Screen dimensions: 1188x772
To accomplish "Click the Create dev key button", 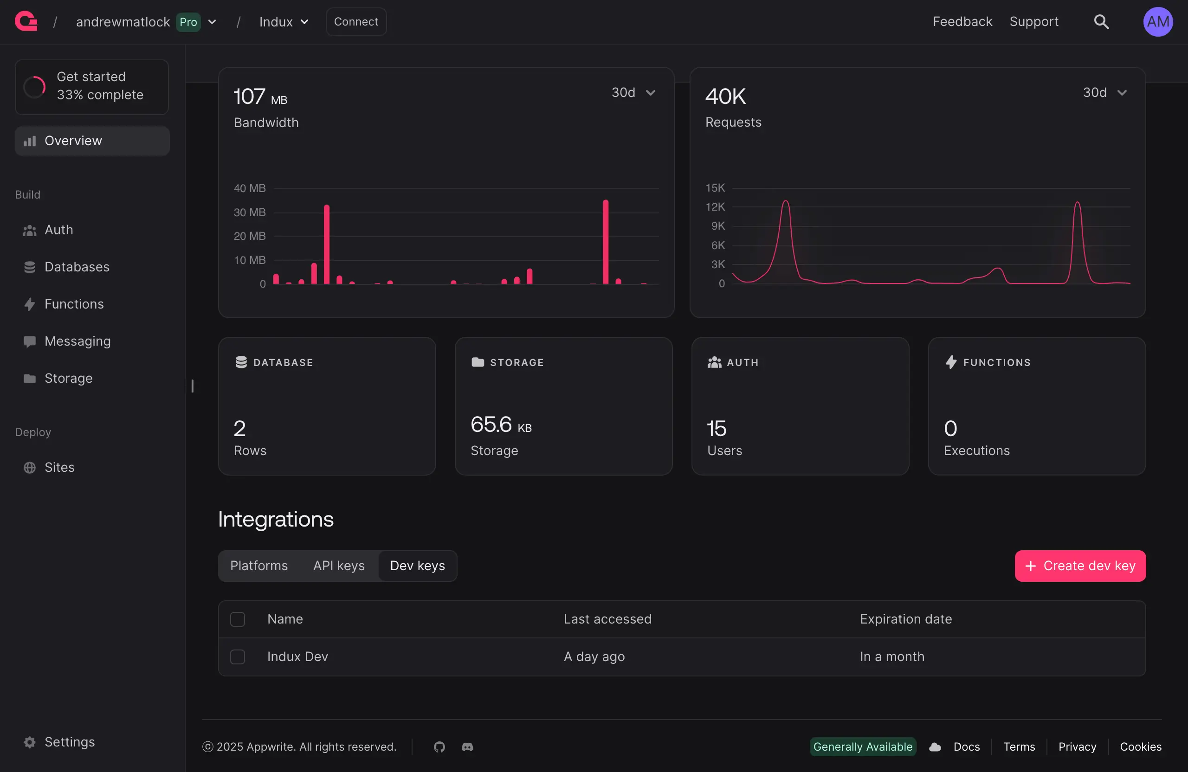I will pyautogui.click(x=1080, y=566).
